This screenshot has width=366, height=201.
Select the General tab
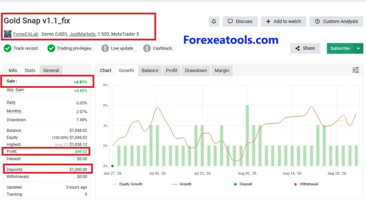pos(51,70)
